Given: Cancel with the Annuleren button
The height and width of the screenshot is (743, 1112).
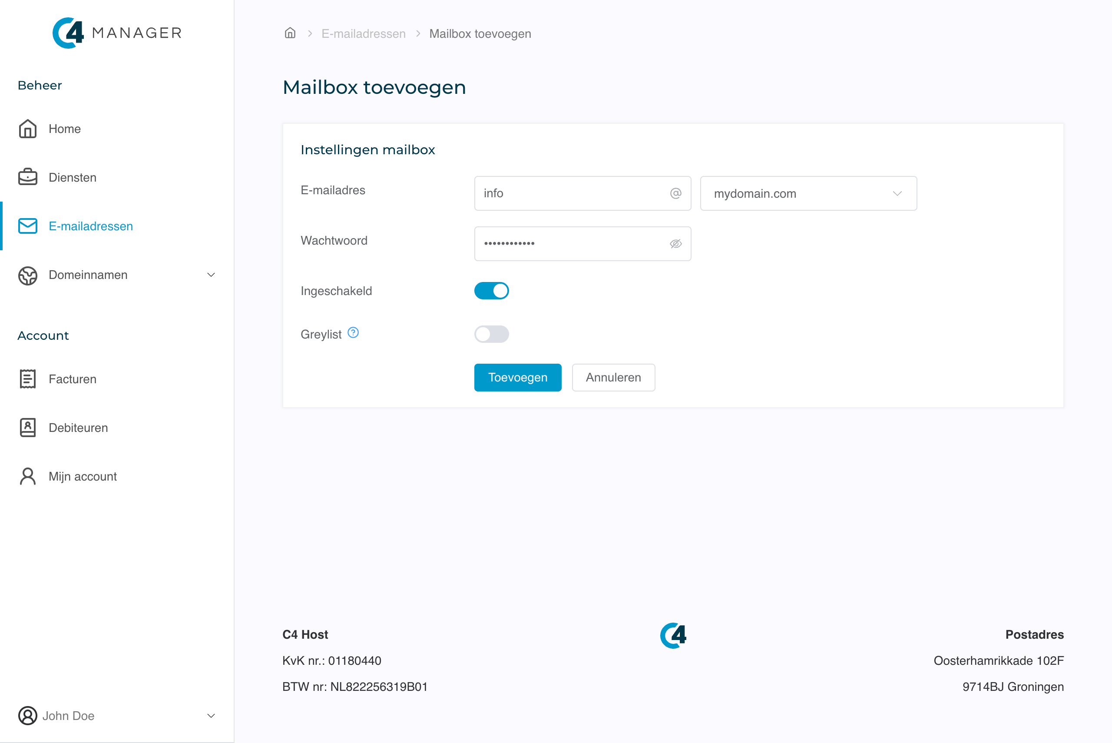Looking at the screenshot, I should coord(613,377).
